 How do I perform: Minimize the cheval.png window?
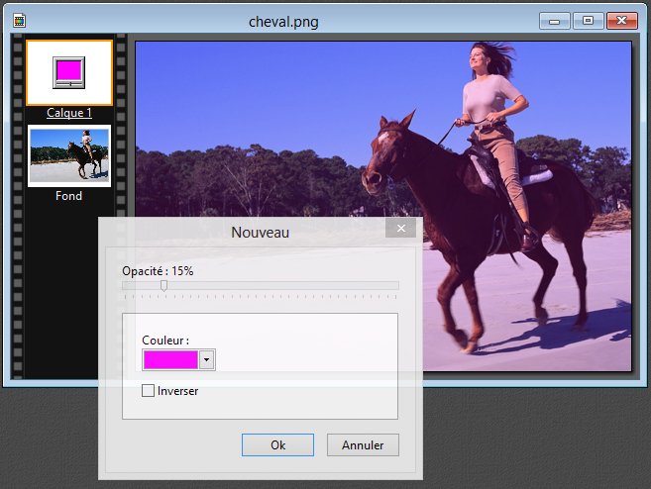[556, 20]
